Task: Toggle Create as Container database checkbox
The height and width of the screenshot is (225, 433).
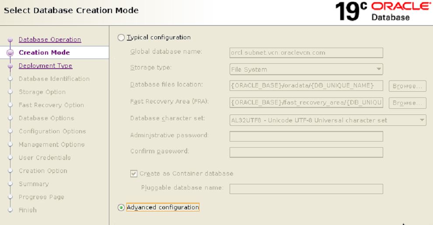Action: point(134,173)
